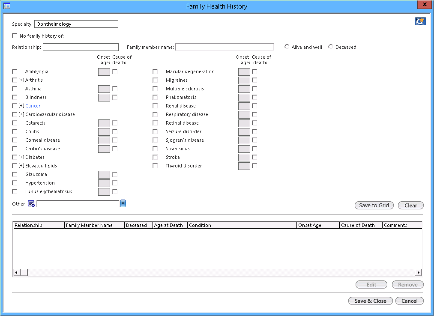
Task: Click the Strabismus onset age field
Action: tap(244, 149)
